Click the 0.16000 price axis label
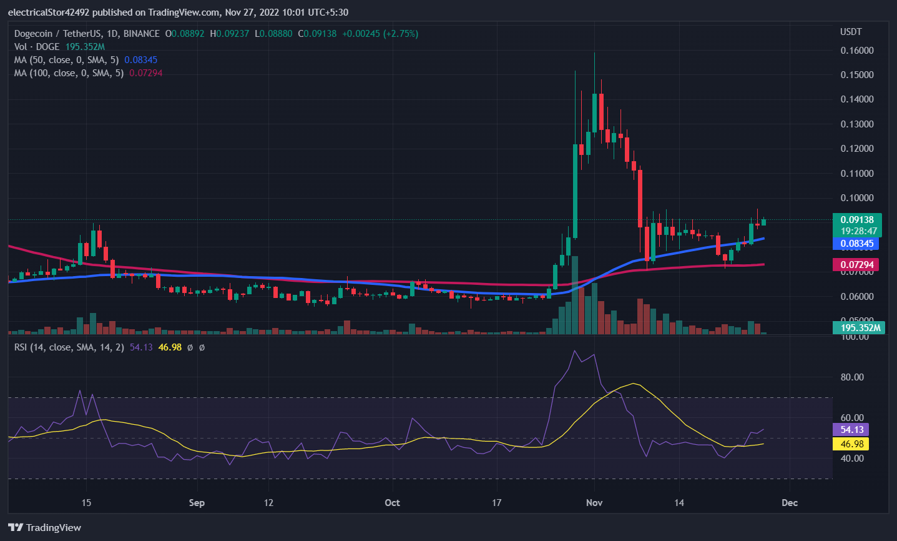Screen dimensions: 897x541 click(x=857, y=51)
